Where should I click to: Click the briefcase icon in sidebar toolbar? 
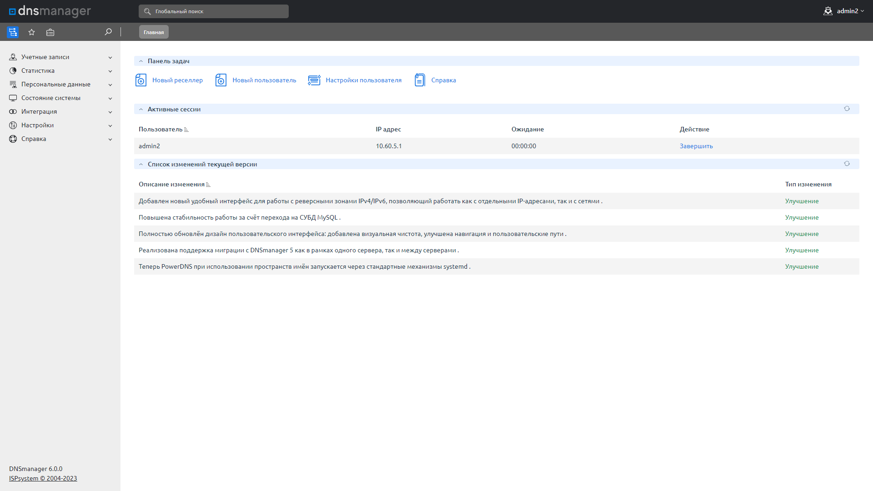click(50, 32)
